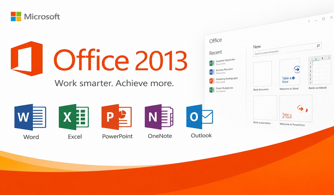The image size is (334, 195).
Task: Click the Recent heading in Office window
Action: point(216,52)
